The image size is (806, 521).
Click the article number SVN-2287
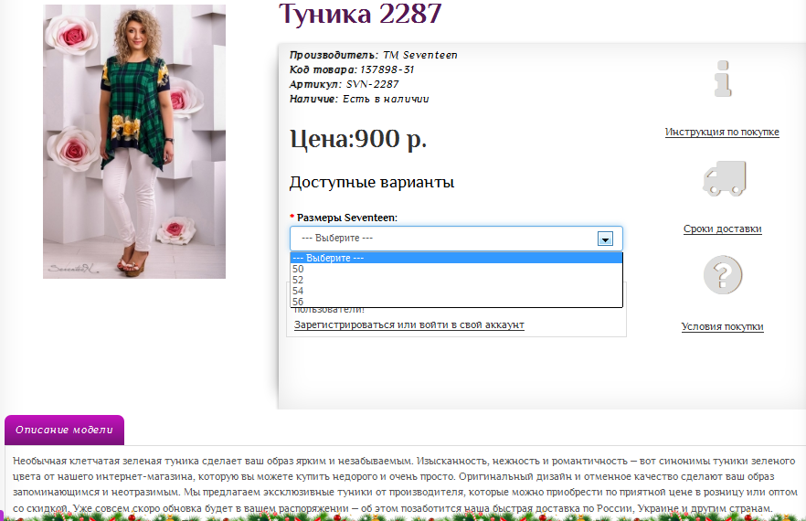[x=372, y=84]
